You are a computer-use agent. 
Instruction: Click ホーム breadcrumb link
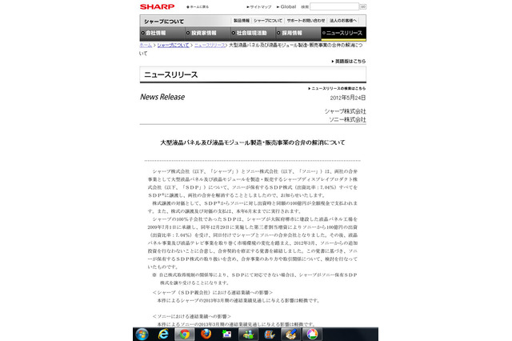click(146, 45)
